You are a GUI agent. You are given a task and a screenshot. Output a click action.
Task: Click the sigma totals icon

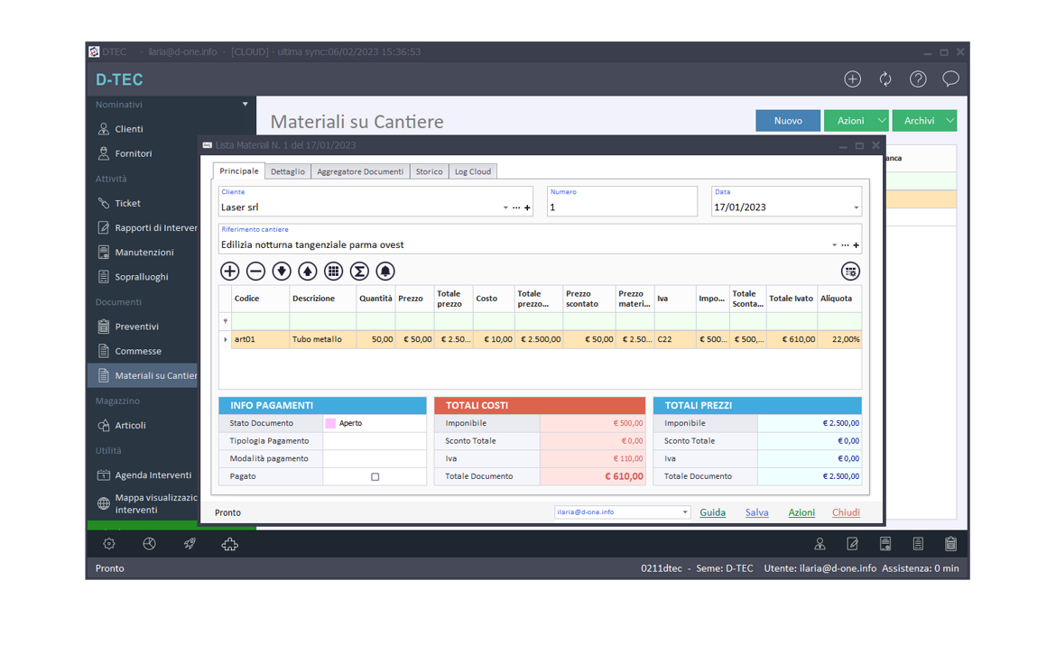[x=359, y=271]
